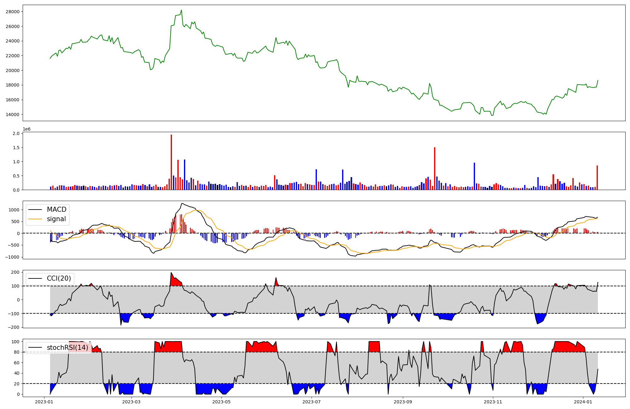
Task: Click the 16000 price axis label
Action: click(x=13, y=100)
